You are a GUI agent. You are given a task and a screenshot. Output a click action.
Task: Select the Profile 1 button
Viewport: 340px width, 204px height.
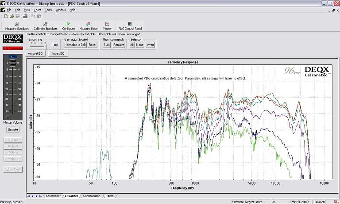point(13,146)
